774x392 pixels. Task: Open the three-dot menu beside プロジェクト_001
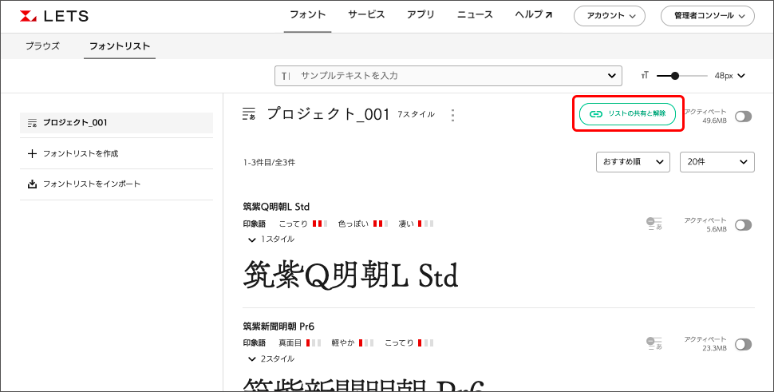pos(453,115)
